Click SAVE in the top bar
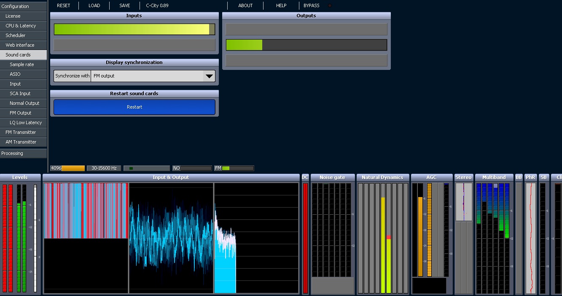Screen dimensions: 562x296 [125, 5]
